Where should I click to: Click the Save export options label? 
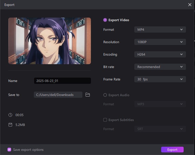pos(28,149)
